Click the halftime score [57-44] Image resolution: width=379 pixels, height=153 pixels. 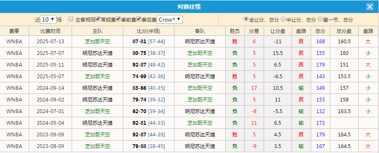point(156,42)
